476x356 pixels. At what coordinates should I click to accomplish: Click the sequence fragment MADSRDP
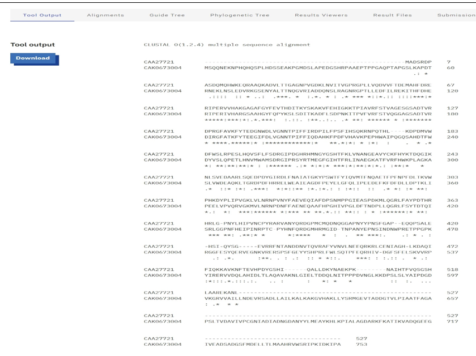point(418,62)
